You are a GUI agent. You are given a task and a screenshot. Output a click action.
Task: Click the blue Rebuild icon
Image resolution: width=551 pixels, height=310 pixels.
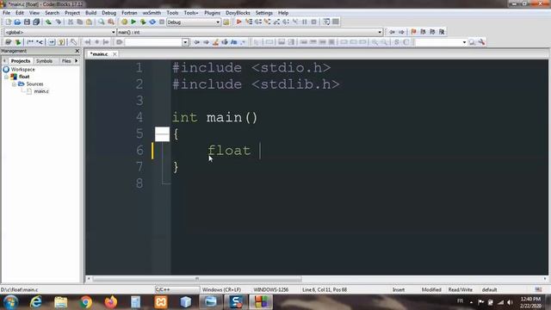pyautogui.click(x=152, y=22)
